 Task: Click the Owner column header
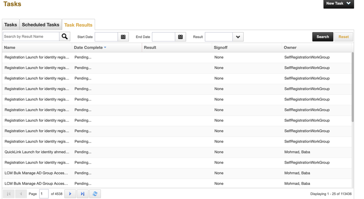click(317, 47)
